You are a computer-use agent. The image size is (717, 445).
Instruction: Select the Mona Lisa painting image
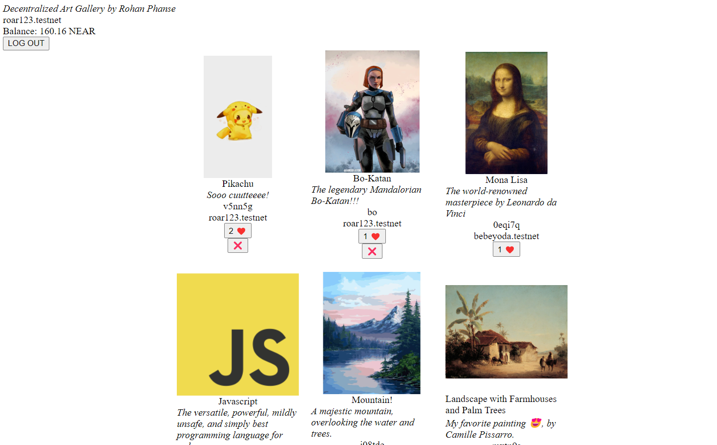(506, 113)
